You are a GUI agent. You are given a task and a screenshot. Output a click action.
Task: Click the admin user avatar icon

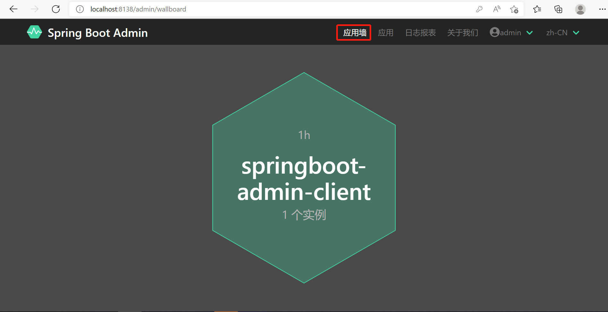494,32
